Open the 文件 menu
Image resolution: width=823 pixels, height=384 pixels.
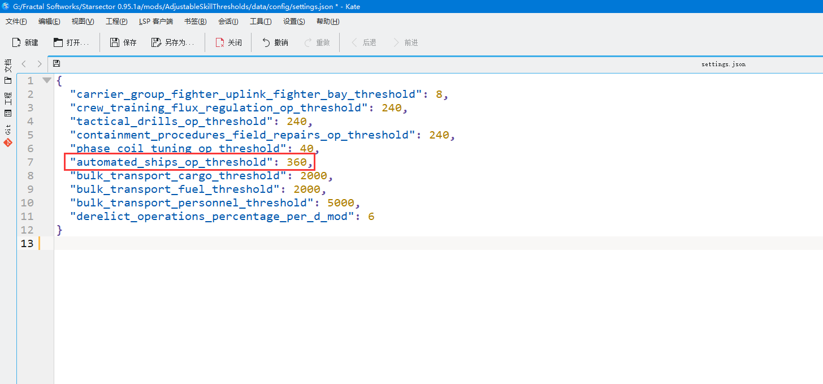pyautogui.click(x=16, y=21)
